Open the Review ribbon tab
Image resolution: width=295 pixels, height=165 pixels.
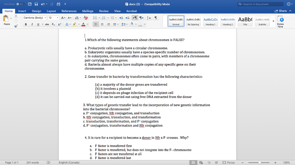click(x=104, y=11)
